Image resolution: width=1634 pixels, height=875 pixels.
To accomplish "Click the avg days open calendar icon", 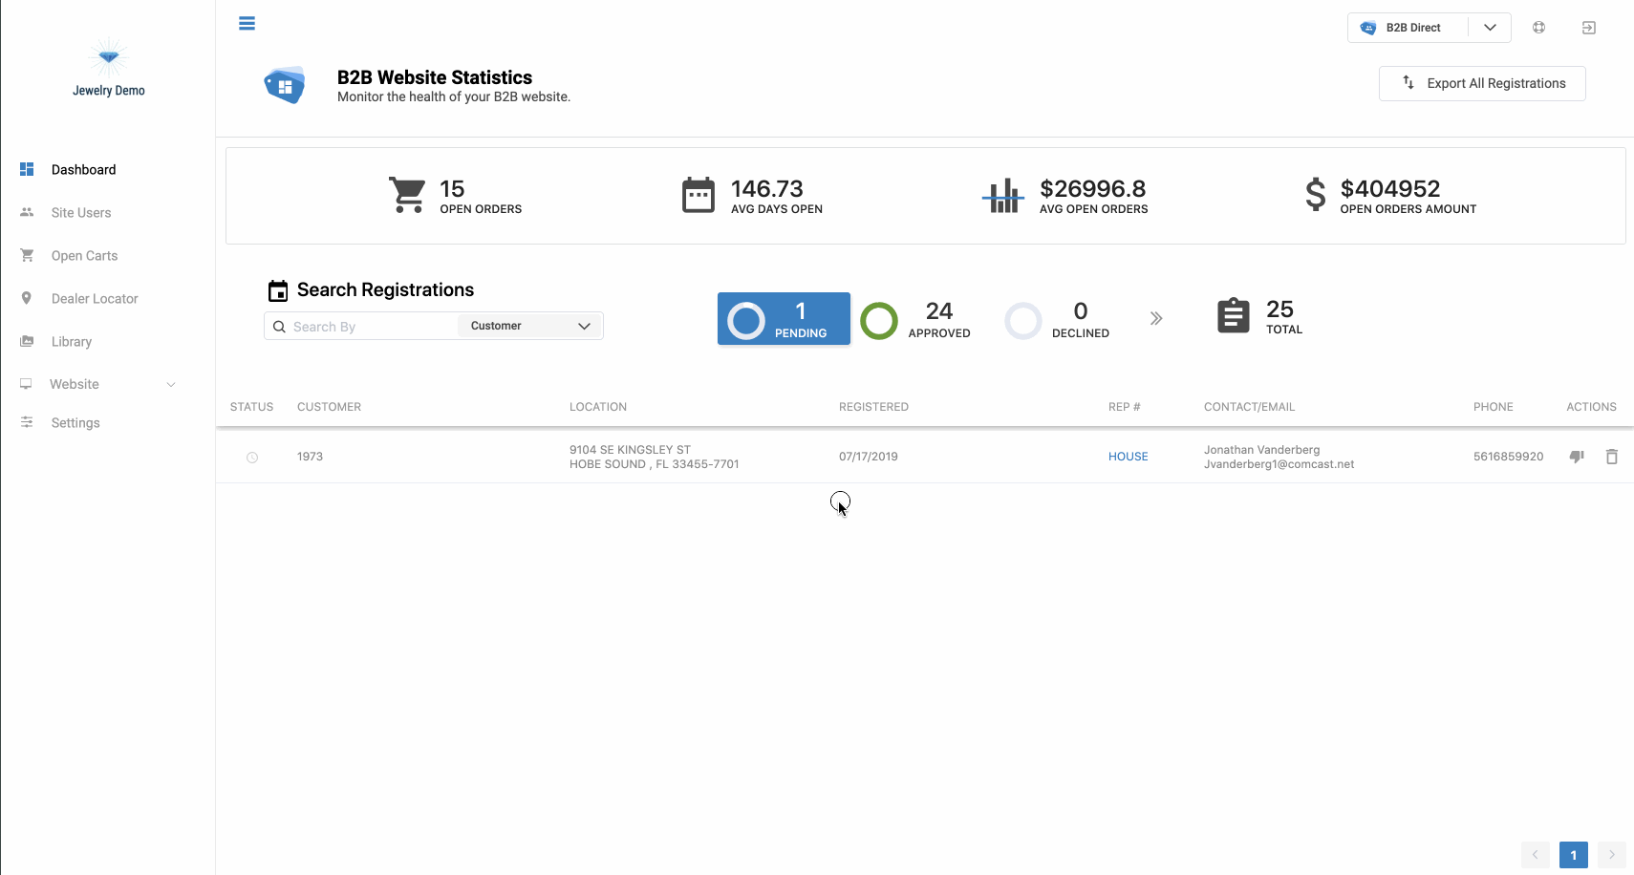I will pos(699,195).
